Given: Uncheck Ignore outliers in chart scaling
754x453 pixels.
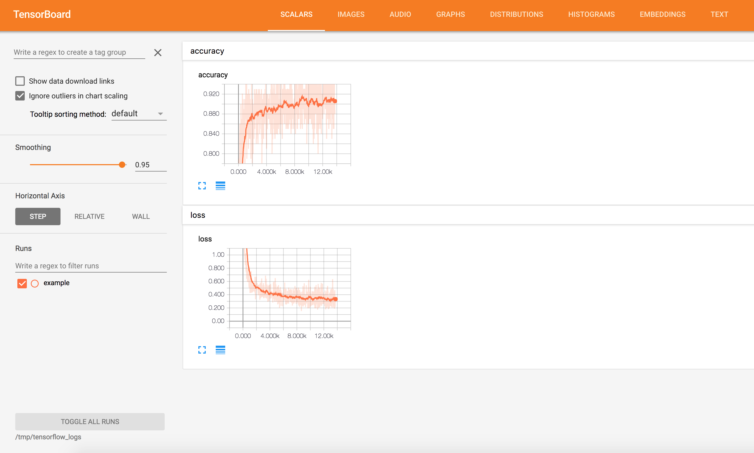Looking at the screenshot, I should tap(20, 96).
